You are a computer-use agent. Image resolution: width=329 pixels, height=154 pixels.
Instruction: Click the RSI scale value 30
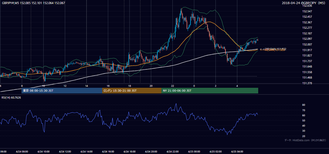304,131
